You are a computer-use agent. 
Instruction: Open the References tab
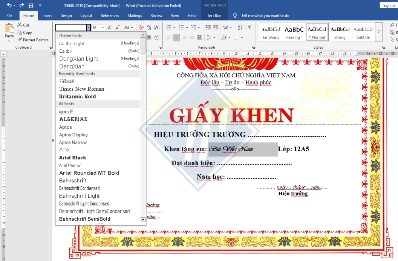(110, 16)
